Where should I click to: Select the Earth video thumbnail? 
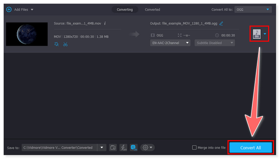[x=27, y=34]
